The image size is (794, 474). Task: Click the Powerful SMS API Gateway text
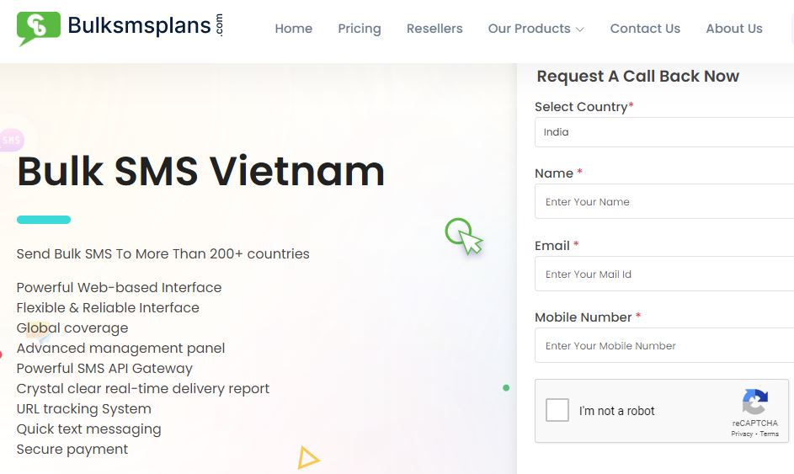[104, 369]
